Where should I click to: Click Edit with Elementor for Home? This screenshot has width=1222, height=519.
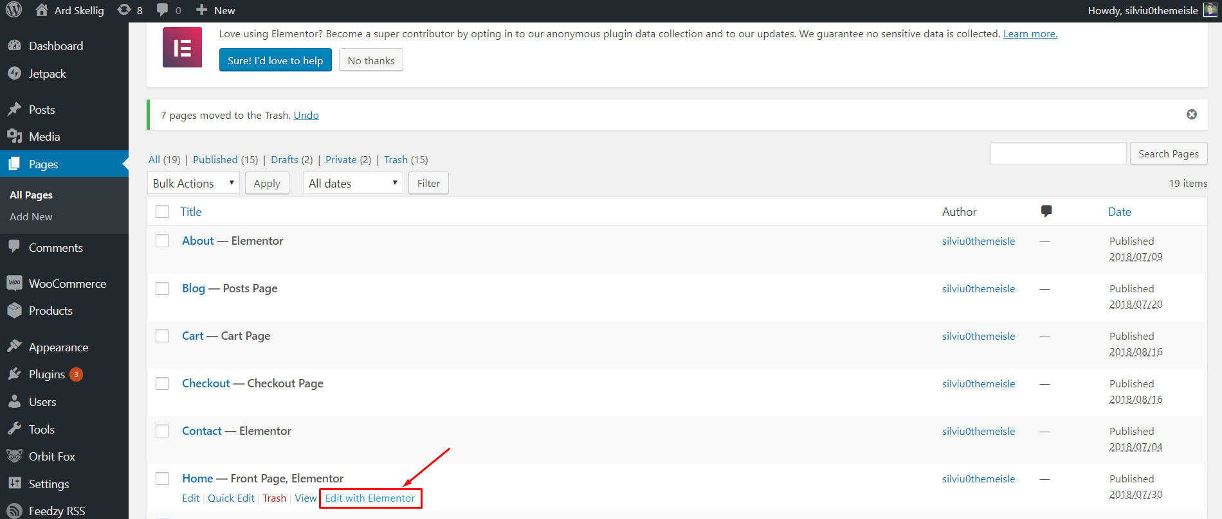pos(370,498)
